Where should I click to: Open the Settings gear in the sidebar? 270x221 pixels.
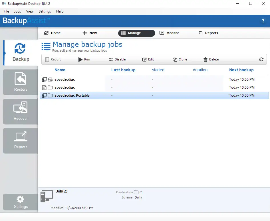(21, 202)
